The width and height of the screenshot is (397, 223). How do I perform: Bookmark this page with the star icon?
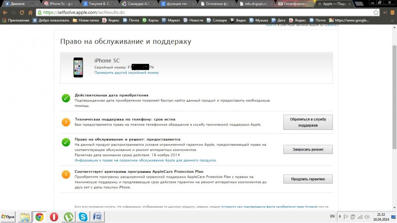pyautogui.click(x=376, y=13)
